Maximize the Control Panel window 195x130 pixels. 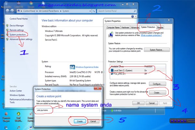click(127, 4)
